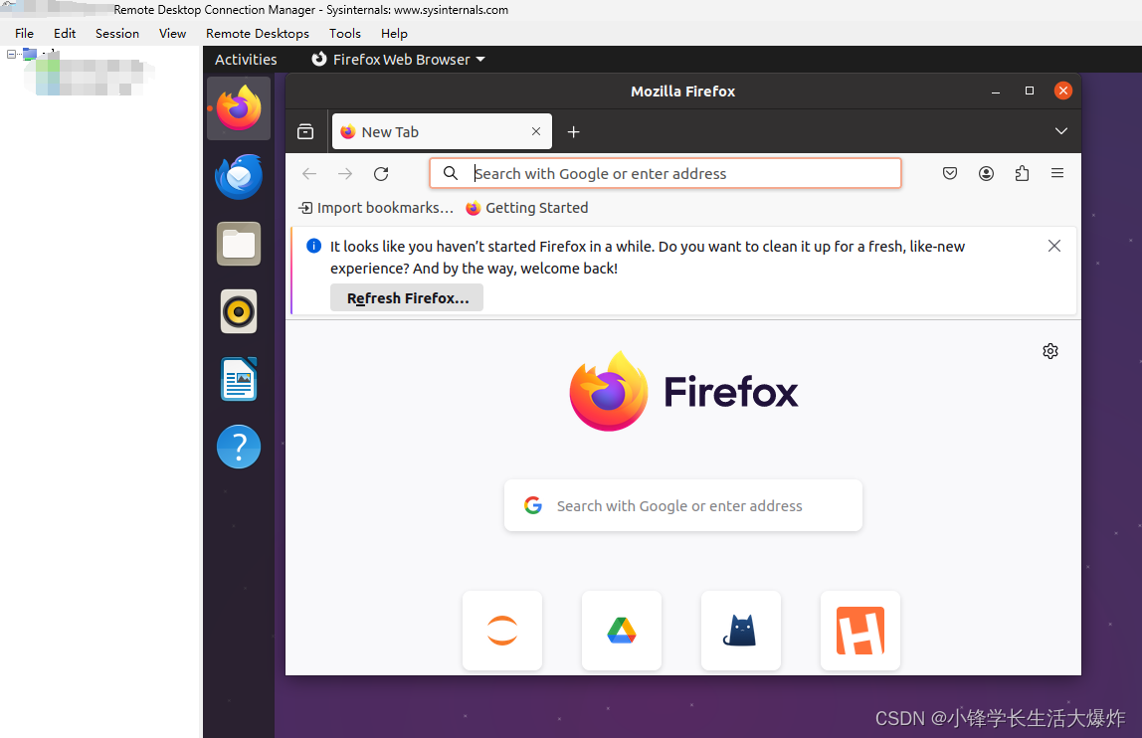Dismiss the refresh Firefox notification bar
Viewport: 1142px width, 738px height.
tap(1053, 247)
